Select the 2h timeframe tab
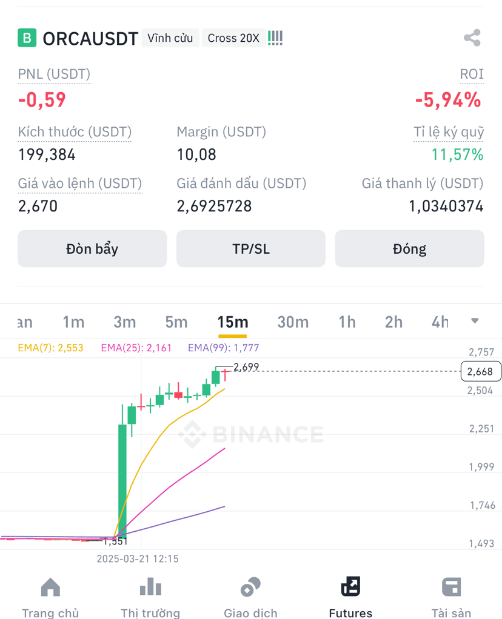The width and height of the screenshot is (502, 619). tap(393, 322)
